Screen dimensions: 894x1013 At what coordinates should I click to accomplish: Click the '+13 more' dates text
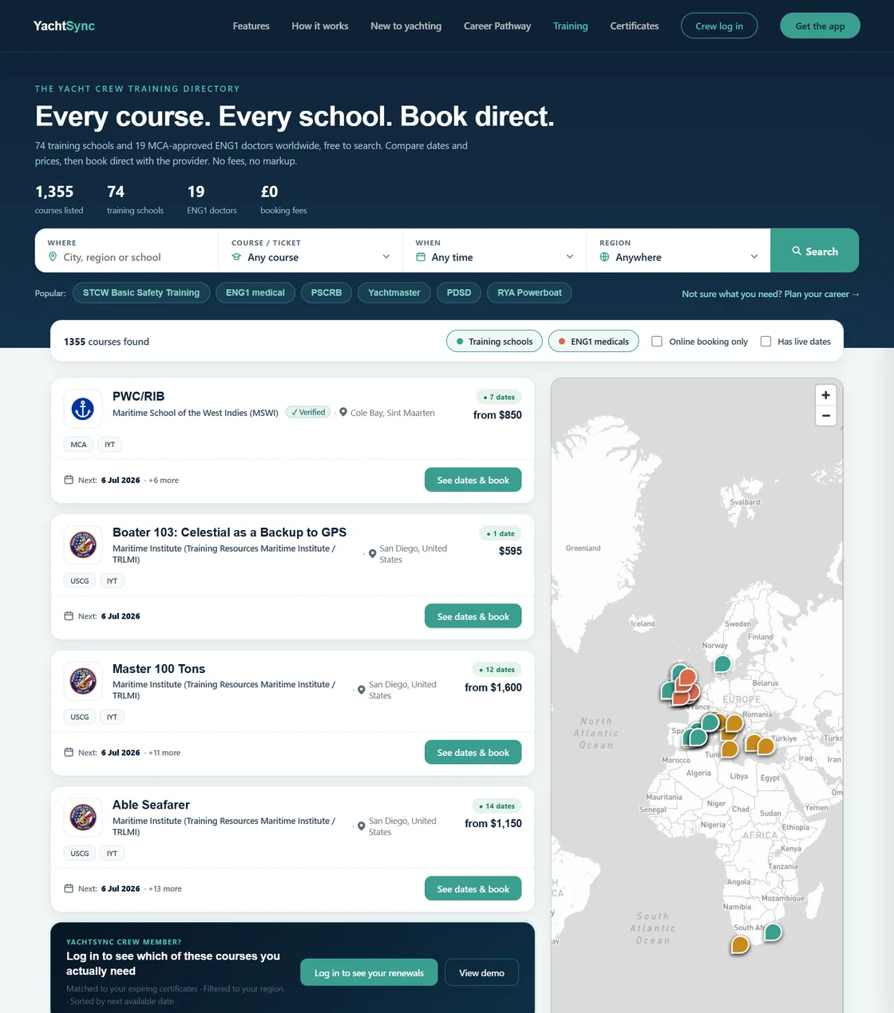pos(165,888)
